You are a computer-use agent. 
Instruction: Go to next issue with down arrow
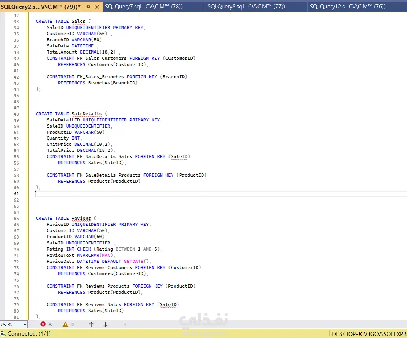[105, 325]
